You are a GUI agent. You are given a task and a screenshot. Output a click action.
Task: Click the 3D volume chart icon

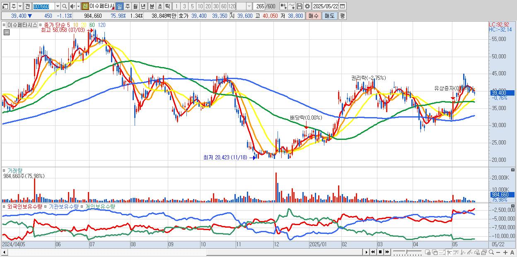477,252
